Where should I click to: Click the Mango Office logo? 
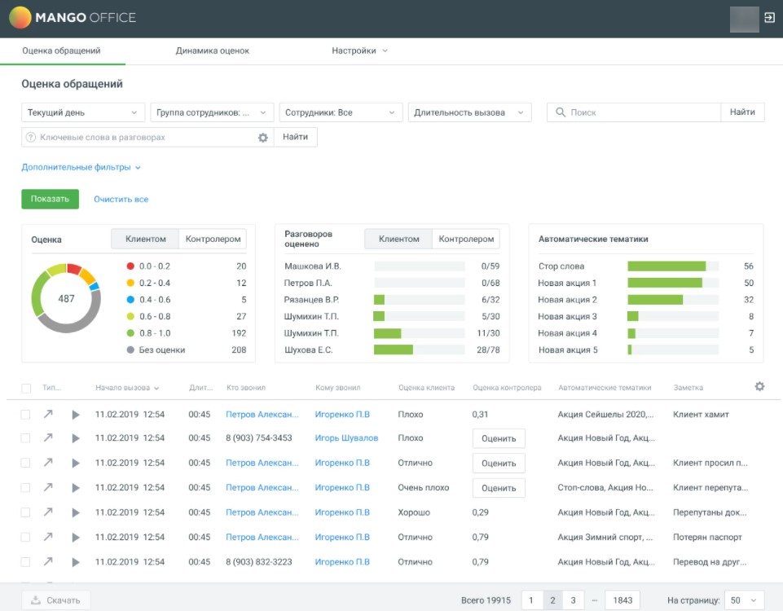pos(73,17)
